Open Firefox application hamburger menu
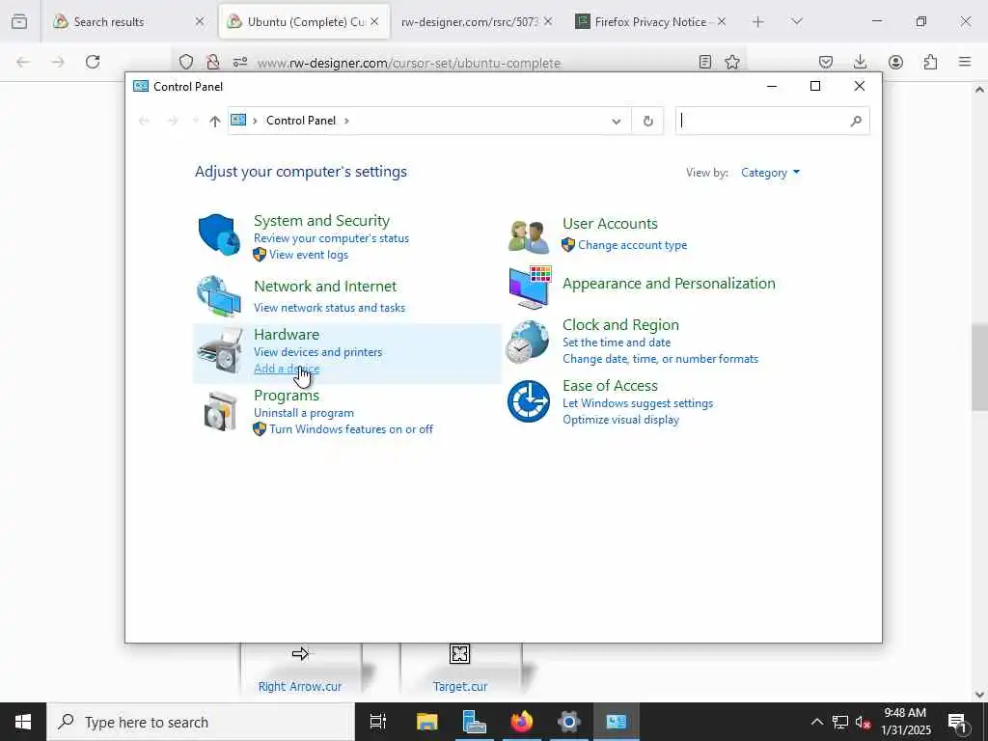 (x=965, y=62)
